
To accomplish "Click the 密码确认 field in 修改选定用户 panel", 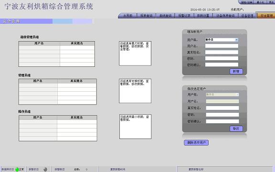I will click(222, 121).
